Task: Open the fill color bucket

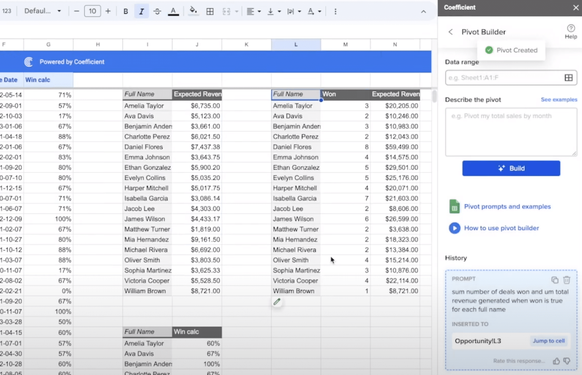Action: click(x=193, y=11)
